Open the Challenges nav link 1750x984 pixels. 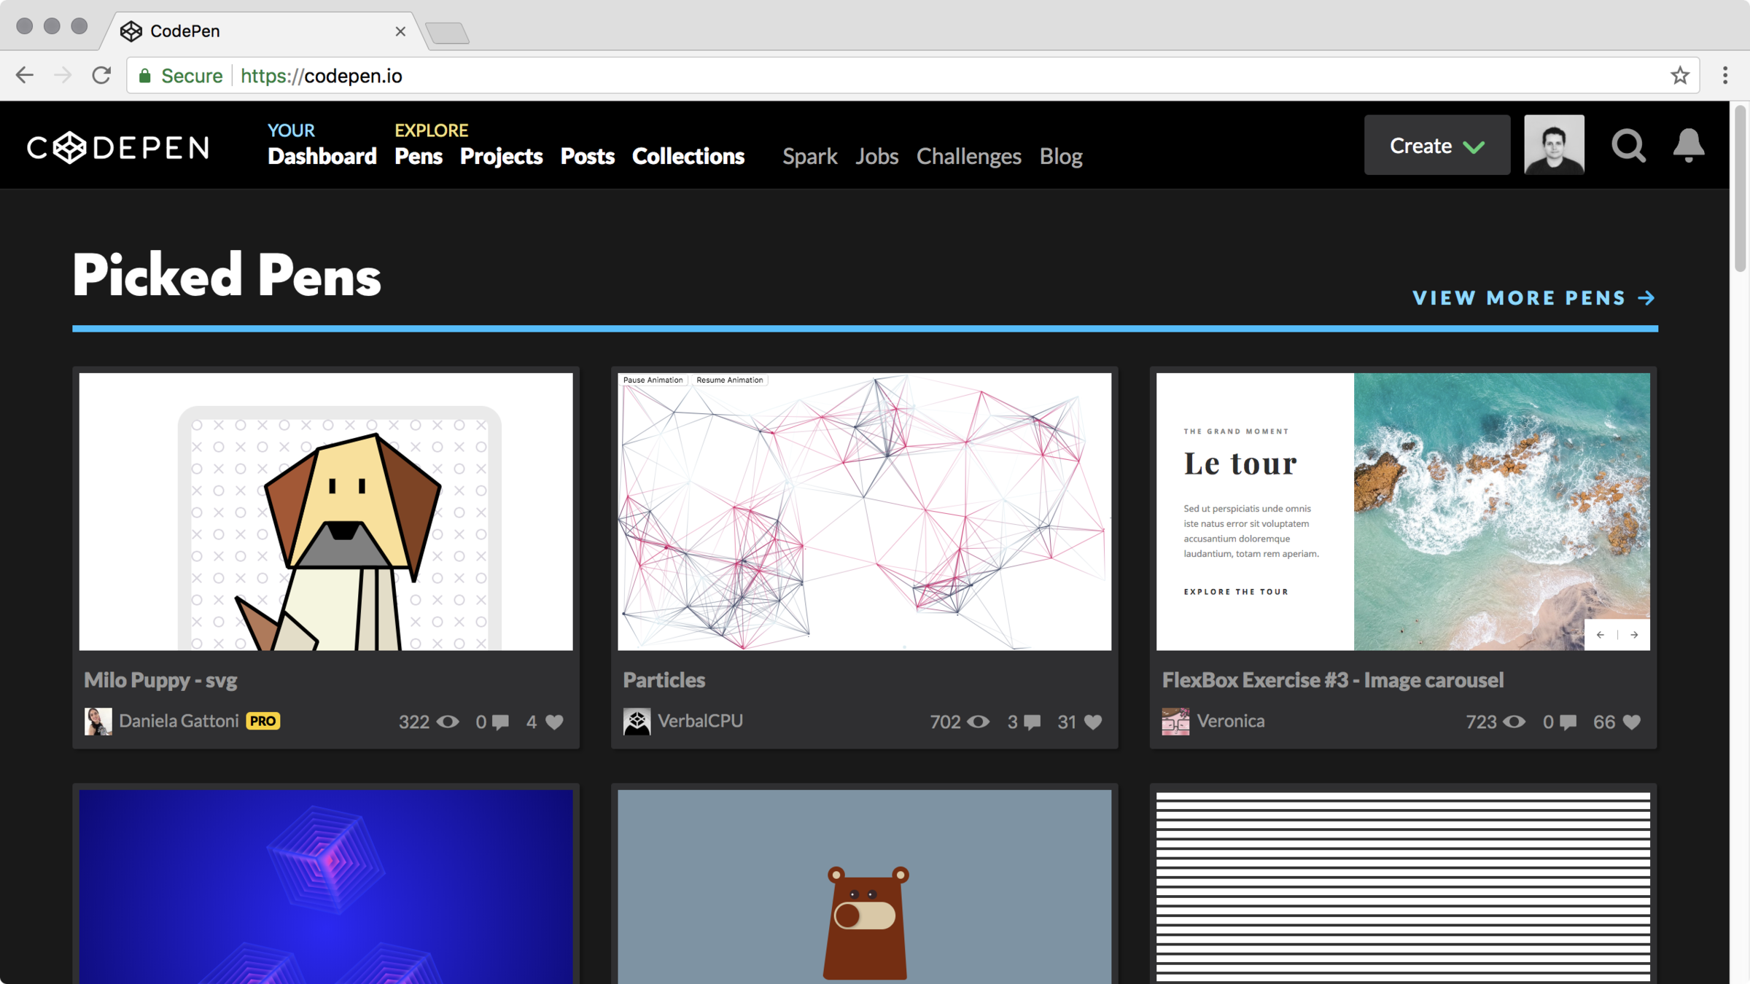968,156
